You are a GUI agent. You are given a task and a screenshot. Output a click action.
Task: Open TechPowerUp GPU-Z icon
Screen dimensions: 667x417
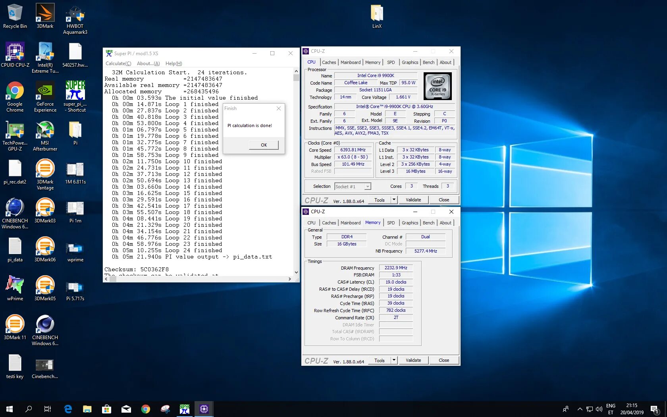point(15,135)
